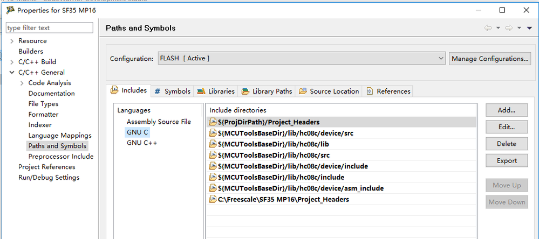Open Builders in the tree
Screen dimensions: 539x239
coord(31,52)
